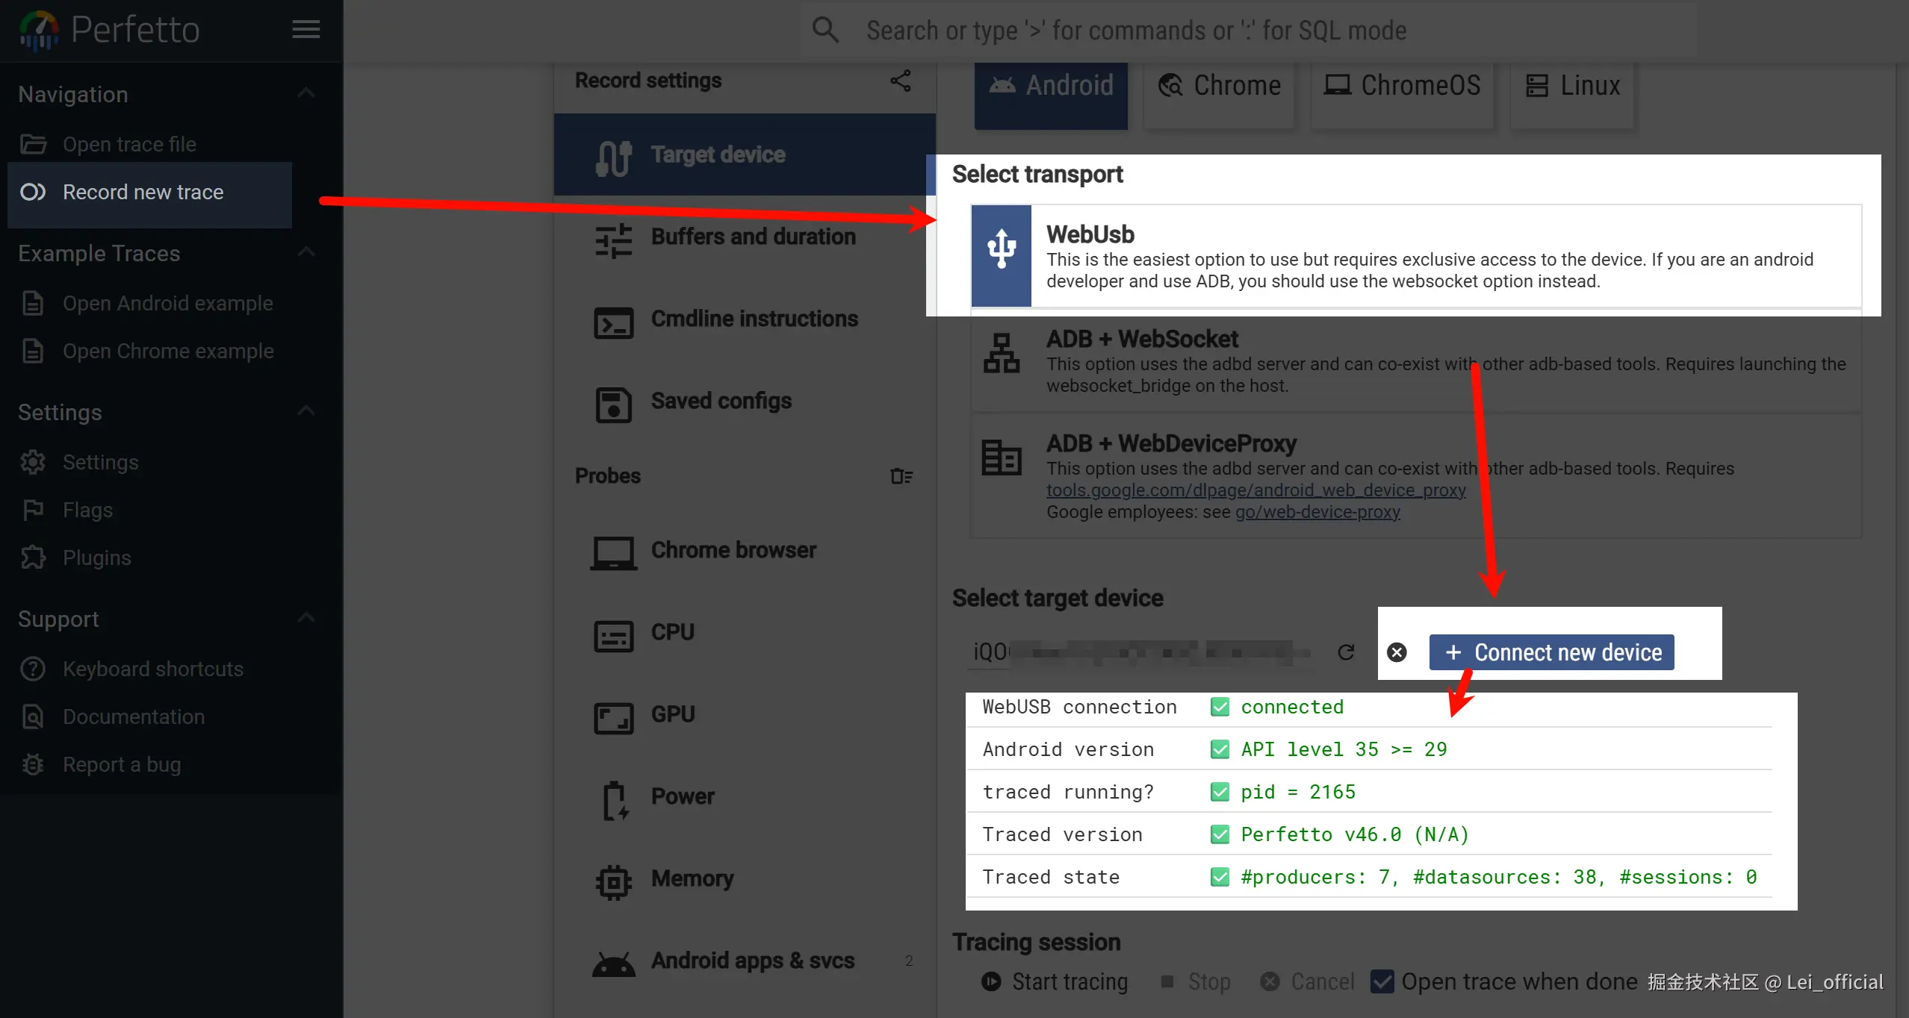Viewport: 1909px width, 1018px height.
Task: Select the Linux platform tab
Action: pyautogui.click(x=1572, y=86)
